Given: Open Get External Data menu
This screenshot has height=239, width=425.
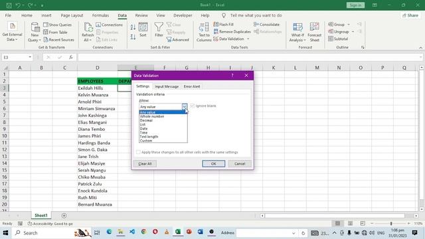Looking at the screenshot, I should coord(12,32).
